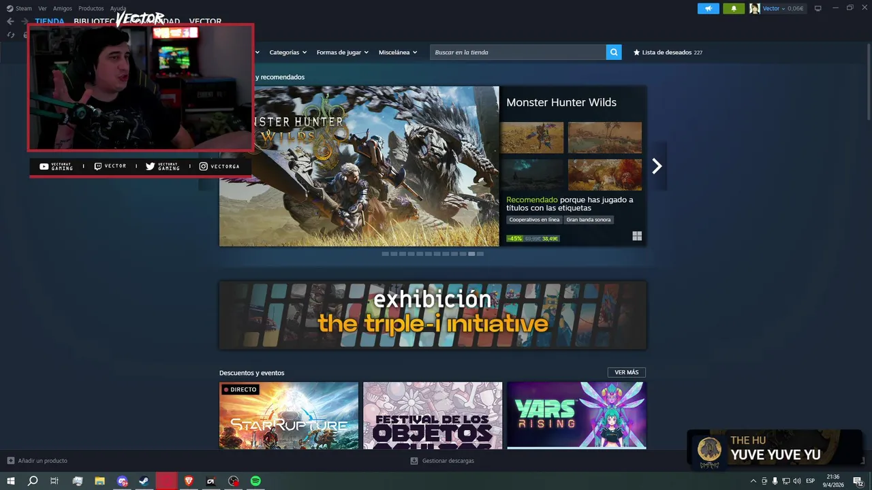
Task: Open File Explorer from taskbar
Action: (x=99, y=481)
